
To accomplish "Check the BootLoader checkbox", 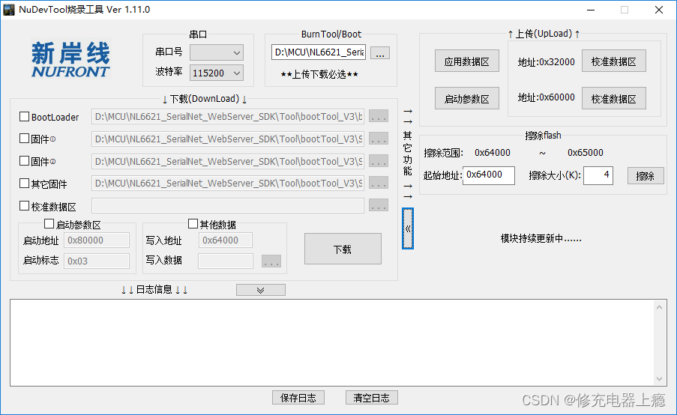I will click(x=24, y=116).
